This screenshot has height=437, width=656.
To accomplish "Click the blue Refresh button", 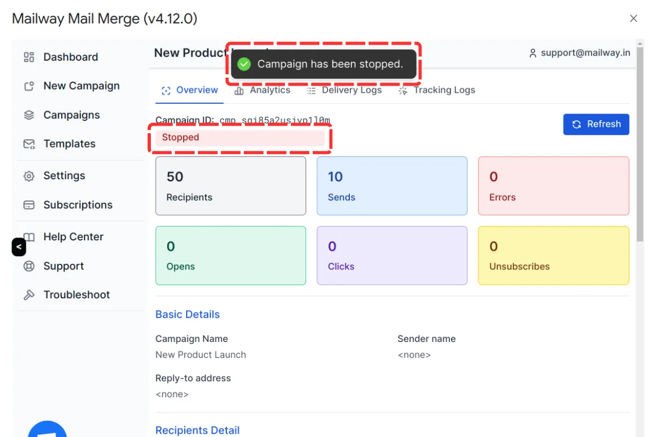I will [596, 124].
